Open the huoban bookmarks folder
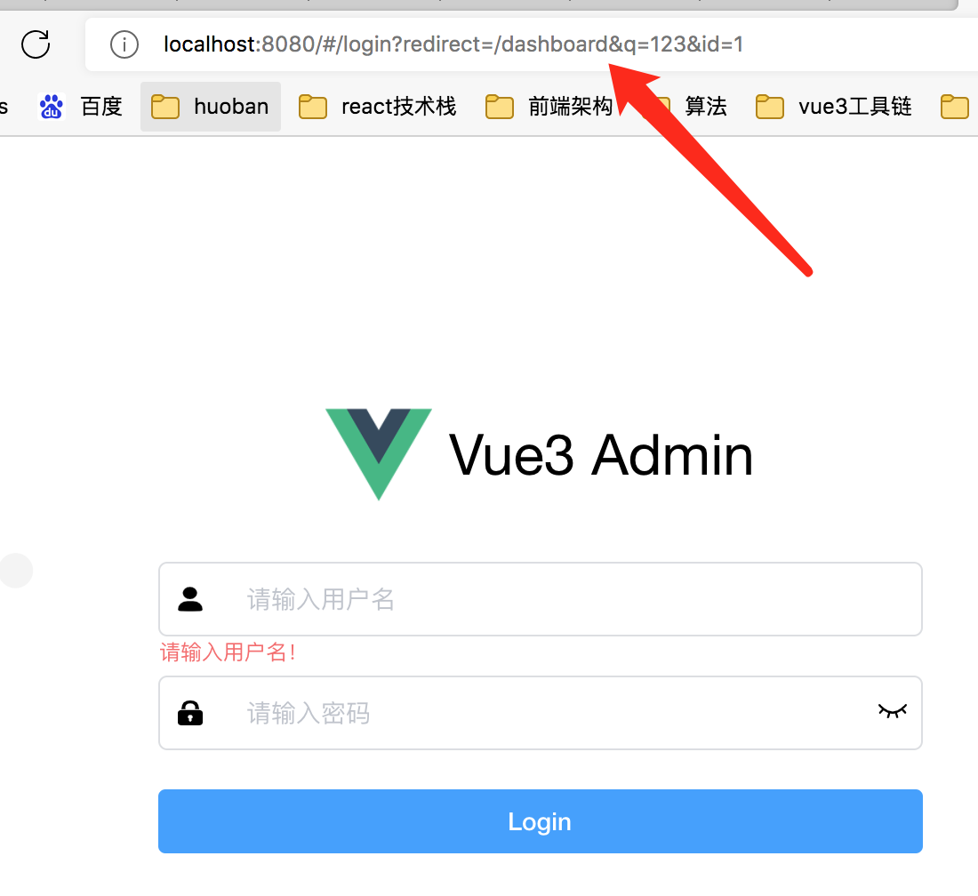 (x=210, y=107)
